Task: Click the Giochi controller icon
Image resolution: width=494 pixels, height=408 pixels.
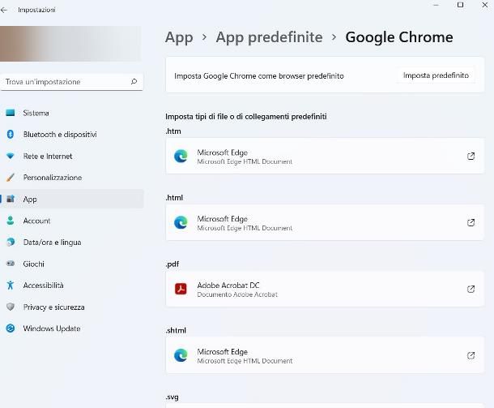Action: coord(11,264)
